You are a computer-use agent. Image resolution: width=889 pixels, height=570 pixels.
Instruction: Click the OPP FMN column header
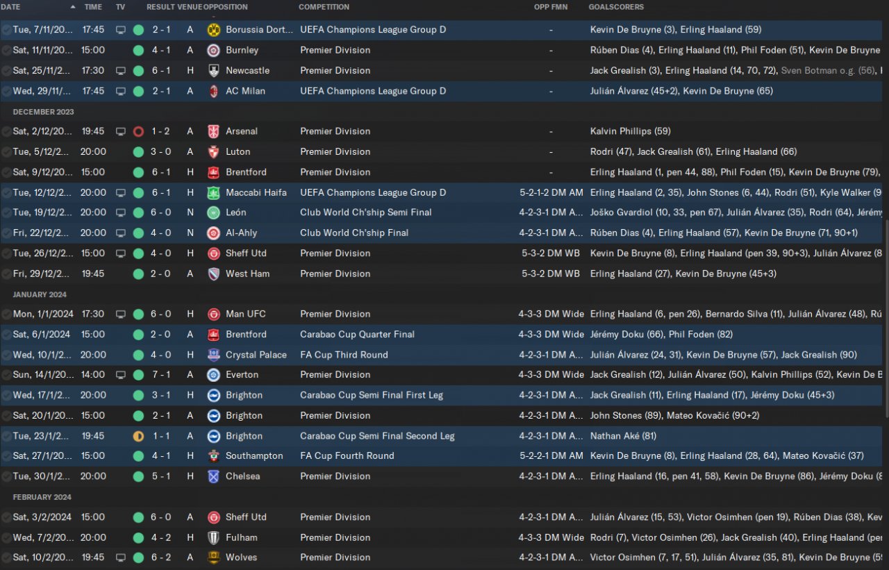[x=550, y=7]
